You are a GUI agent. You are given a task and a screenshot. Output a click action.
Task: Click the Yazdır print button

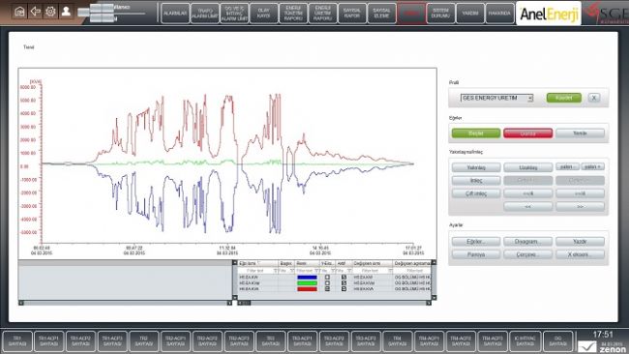coord(580,242)
